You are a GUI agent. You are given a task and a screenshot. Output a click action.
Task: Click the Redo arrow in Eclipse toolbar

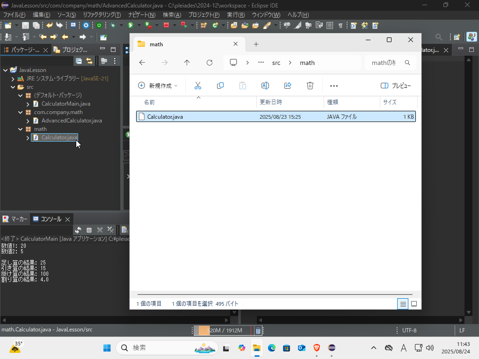59,26
